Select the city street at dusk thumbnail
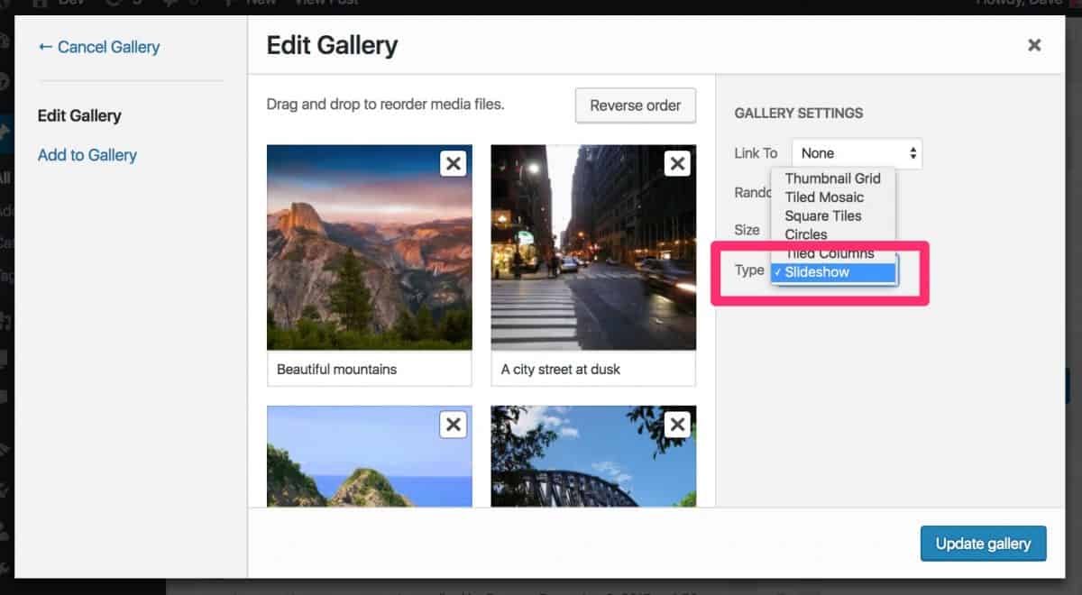 (x=593, y=247)
